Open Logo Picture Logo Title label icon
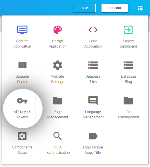 coord(93,136)
